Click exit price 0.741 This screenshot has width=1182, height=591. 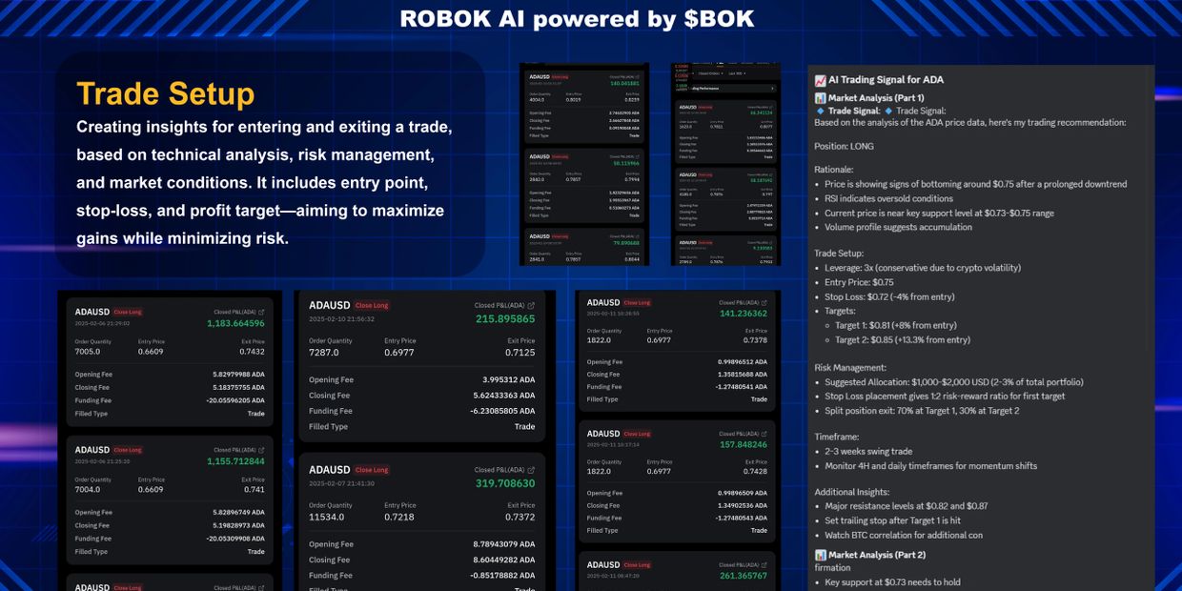point(255,490)
